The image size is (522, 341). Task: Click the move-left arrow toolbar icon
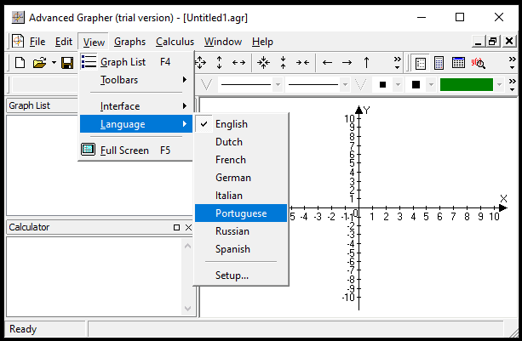[x=327, y=62]
